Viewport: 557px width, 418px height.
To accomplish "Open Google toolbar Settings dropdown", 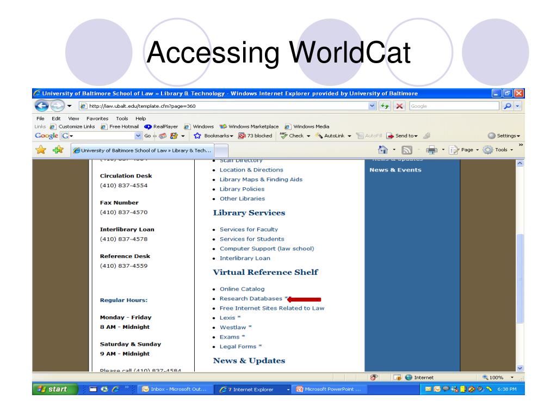I will [x=504, y=136].
